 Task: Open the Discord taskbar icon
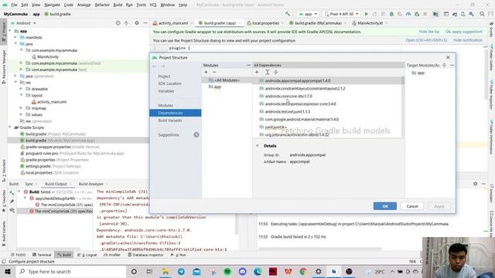pyautogui.click(x=242, y=271)
